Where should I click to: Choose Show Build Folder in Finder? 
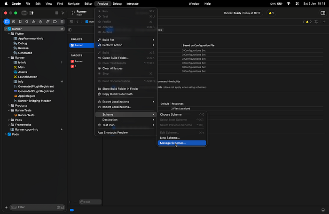(x=126, y=88)
